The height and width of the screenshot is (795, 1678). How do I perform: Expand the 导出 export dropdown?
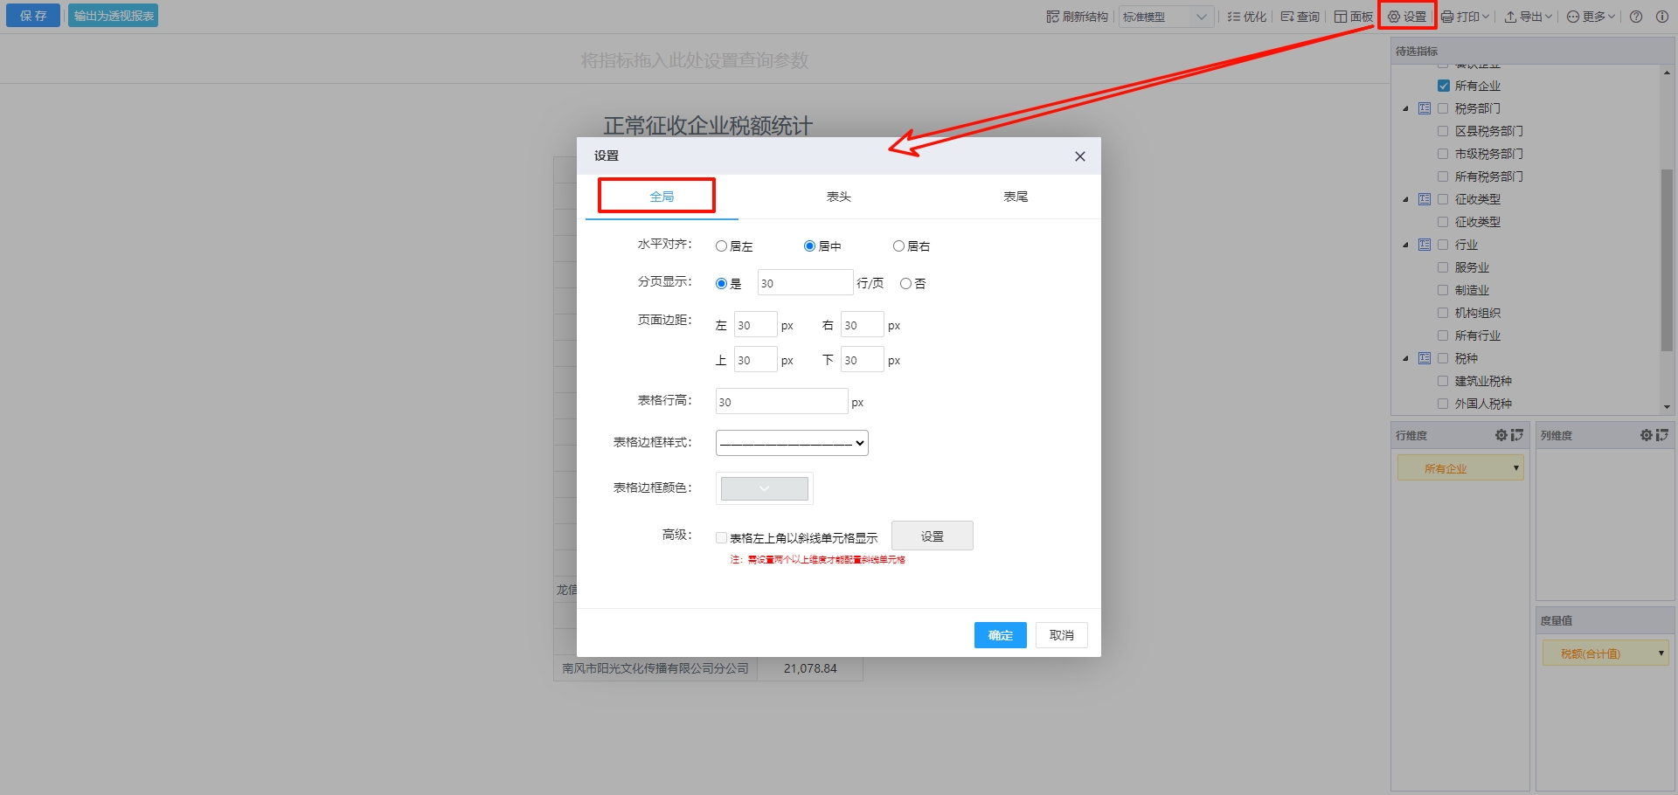point(1527,17)
